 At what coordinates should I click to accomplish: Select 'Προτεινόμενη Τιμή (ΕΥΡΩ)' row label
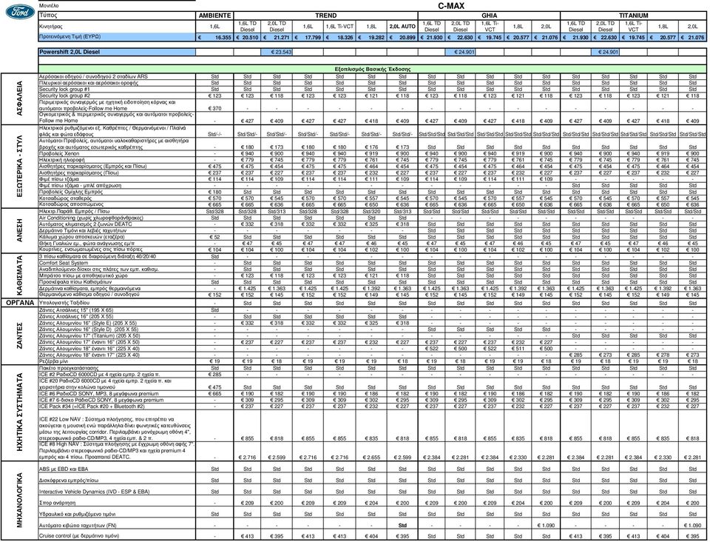[70, 37]
